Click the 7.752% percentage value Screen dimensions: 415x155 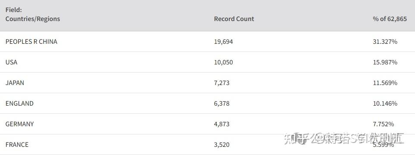tap(384, 124)
